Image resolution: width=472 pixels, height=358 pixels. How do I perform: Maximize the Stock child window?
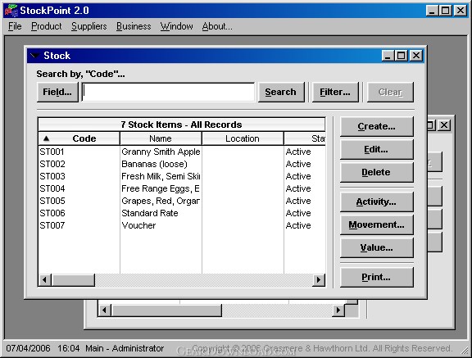[402, 56]
